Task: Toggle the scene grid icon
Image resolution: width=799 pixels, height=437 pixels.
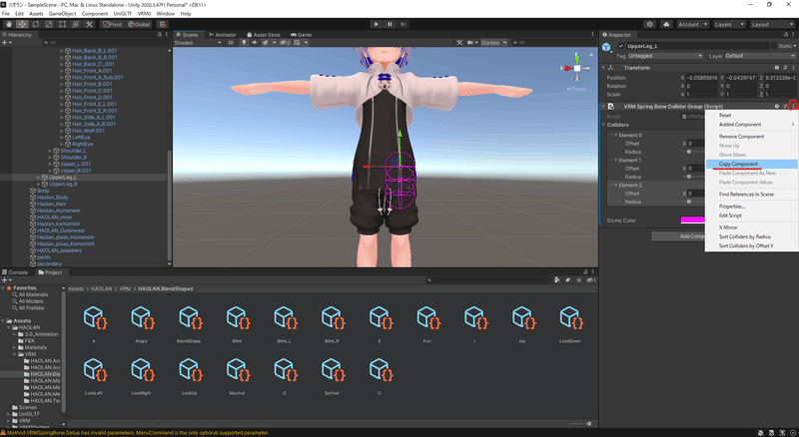Action: tap(299, 42)
